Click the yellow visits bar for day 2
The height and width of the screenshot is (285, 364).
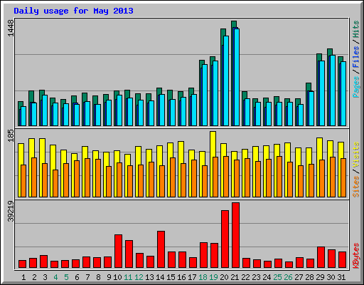(31, 147)
